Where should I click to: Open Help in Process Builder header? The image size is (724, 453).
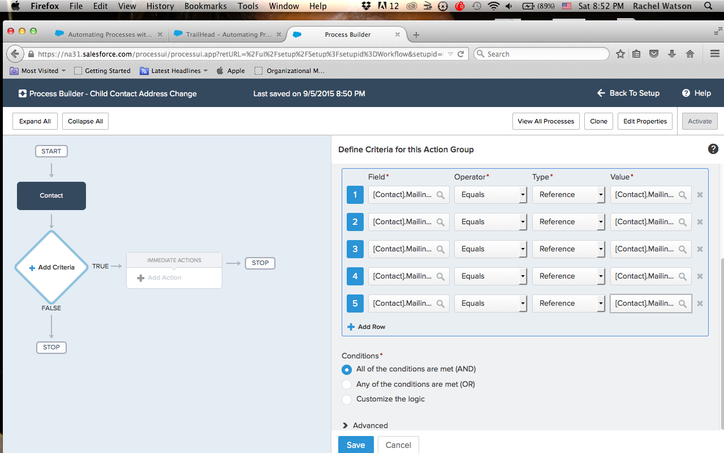[x=696, y=93]
